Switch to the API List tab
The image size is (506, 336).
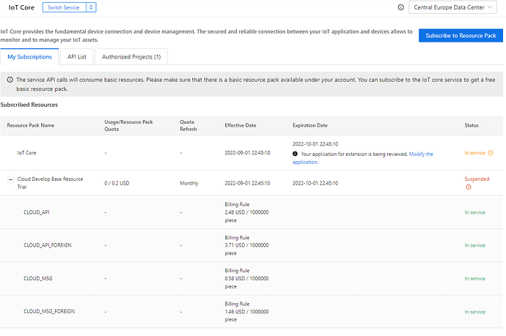coord(78,56)
